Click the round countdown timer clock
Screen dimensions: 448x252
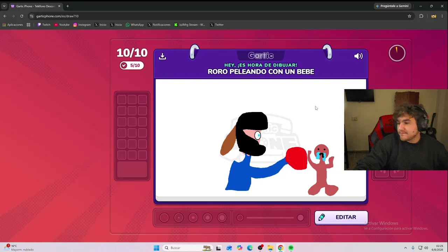397,53
